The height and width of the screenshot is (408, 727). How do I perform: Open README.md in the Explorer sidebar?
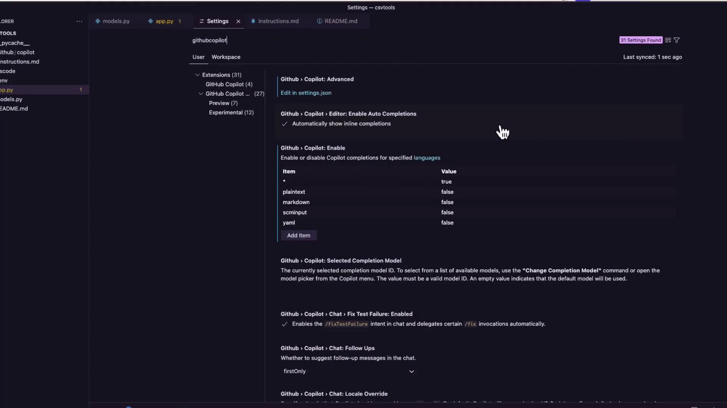point(44,109)
